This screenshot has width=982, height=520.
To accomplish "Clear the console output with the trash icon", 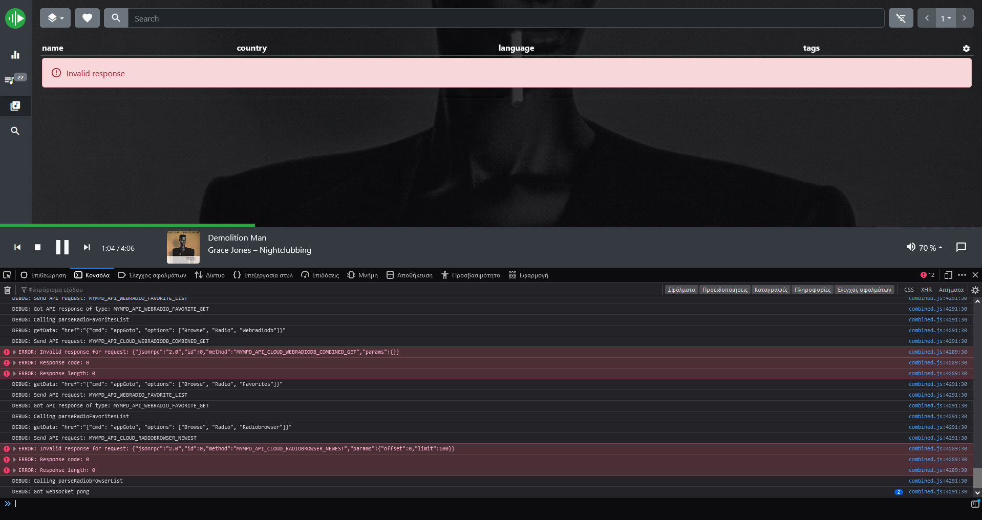I will [x=7, y=290].
